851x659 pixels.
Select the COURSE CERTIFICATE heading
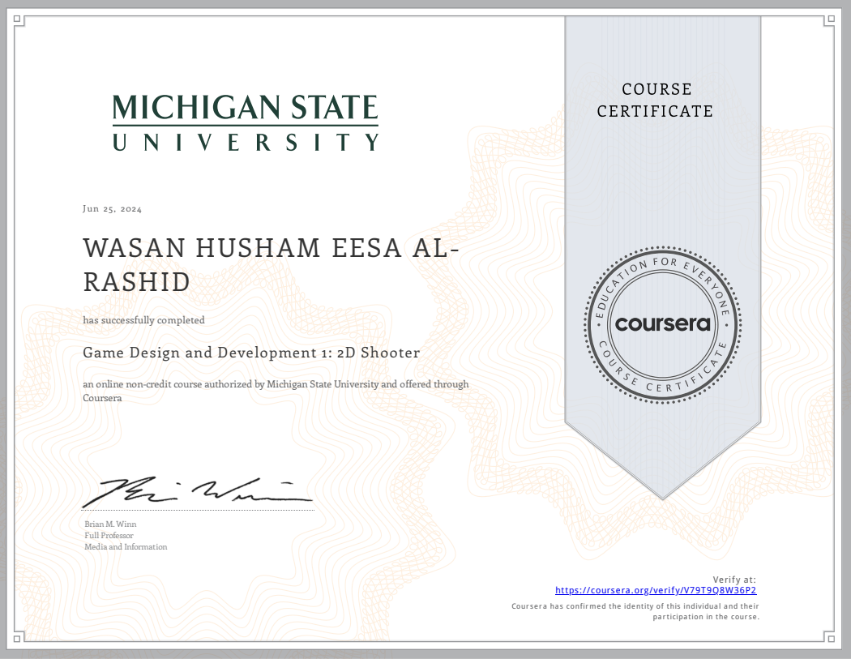pyautogui.click(x=655, y=101)
